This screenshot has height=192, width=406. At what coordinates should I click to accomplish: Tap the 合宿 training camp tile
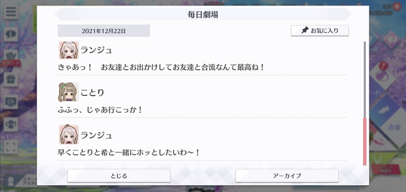[395, 127]
